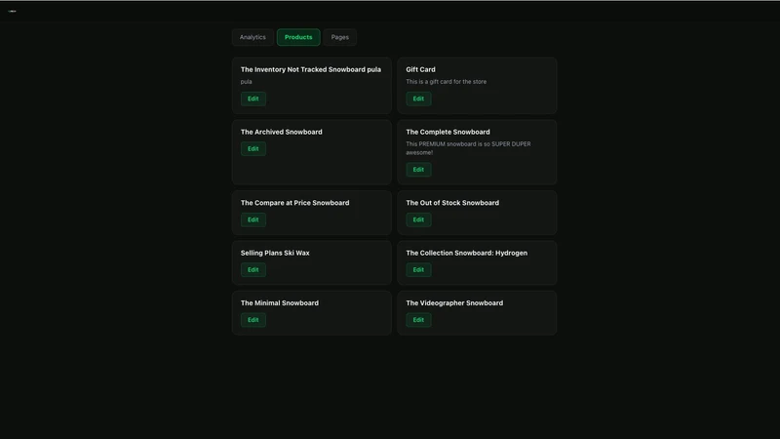
Task: Switch to the Analytics tab
Action: [x=253, y=37]
